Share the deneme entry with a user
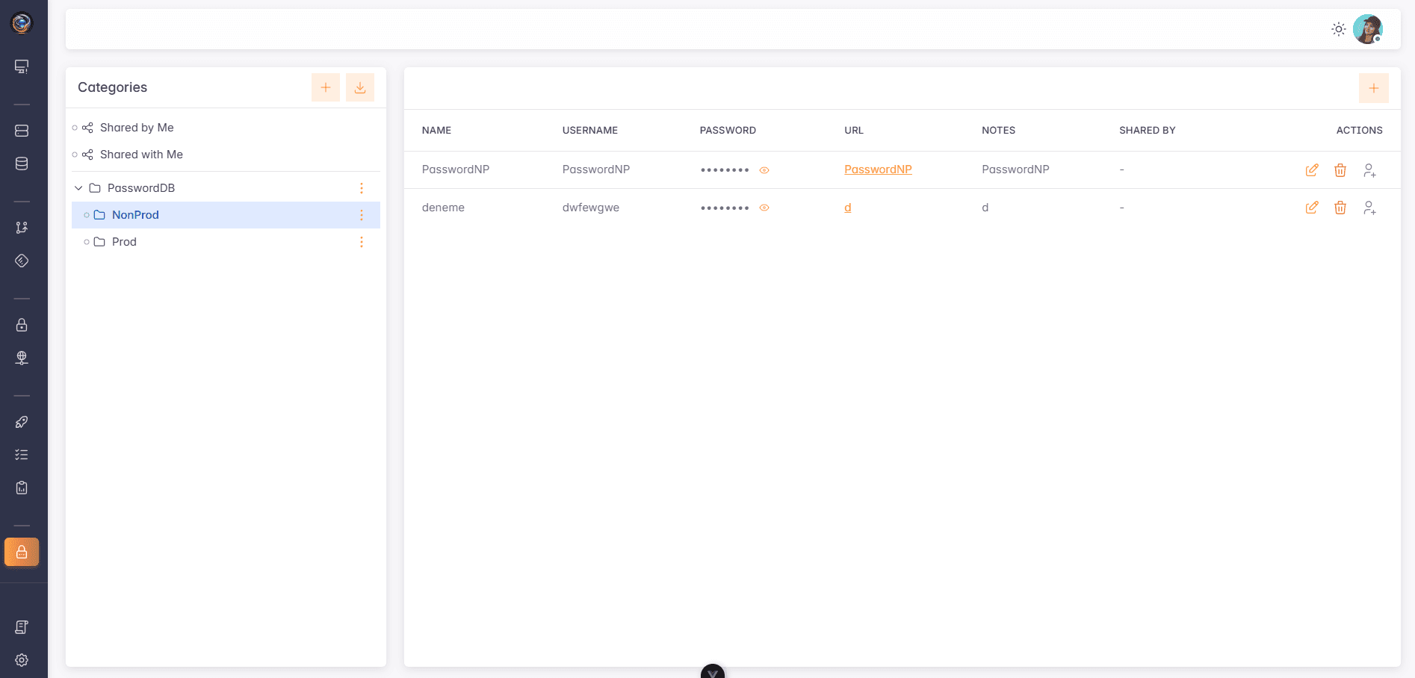The image size is (1415, 678). pyautogui.click(x=1369, y=208)
